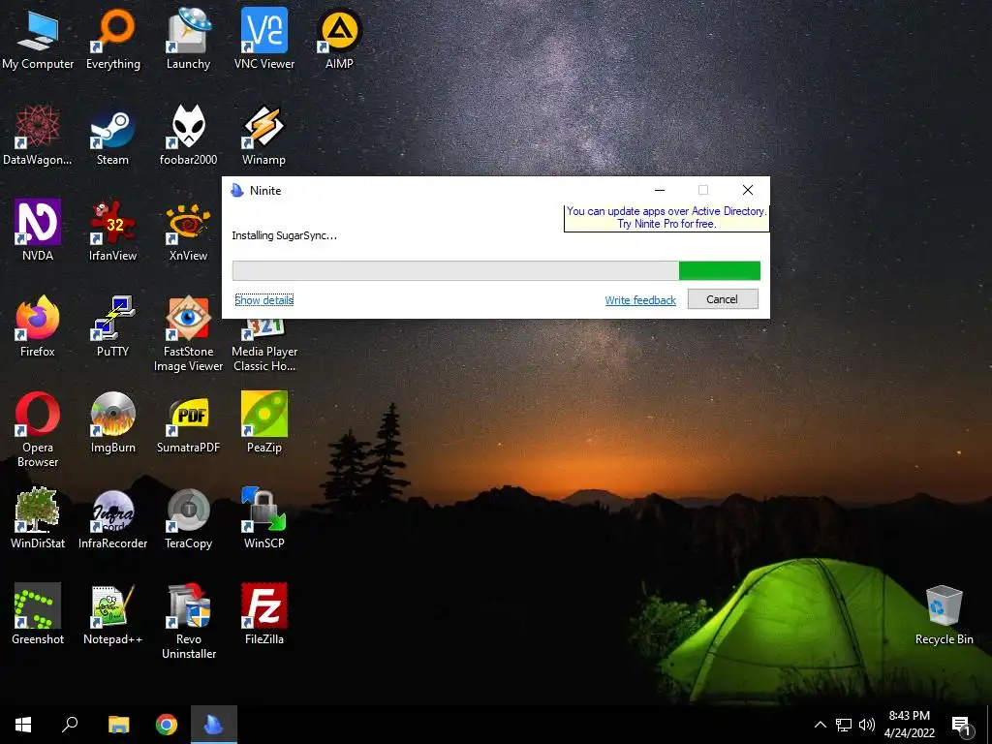Open the Try Ninite Pro banner
992x744 pixels.
(x=666, y=218)
